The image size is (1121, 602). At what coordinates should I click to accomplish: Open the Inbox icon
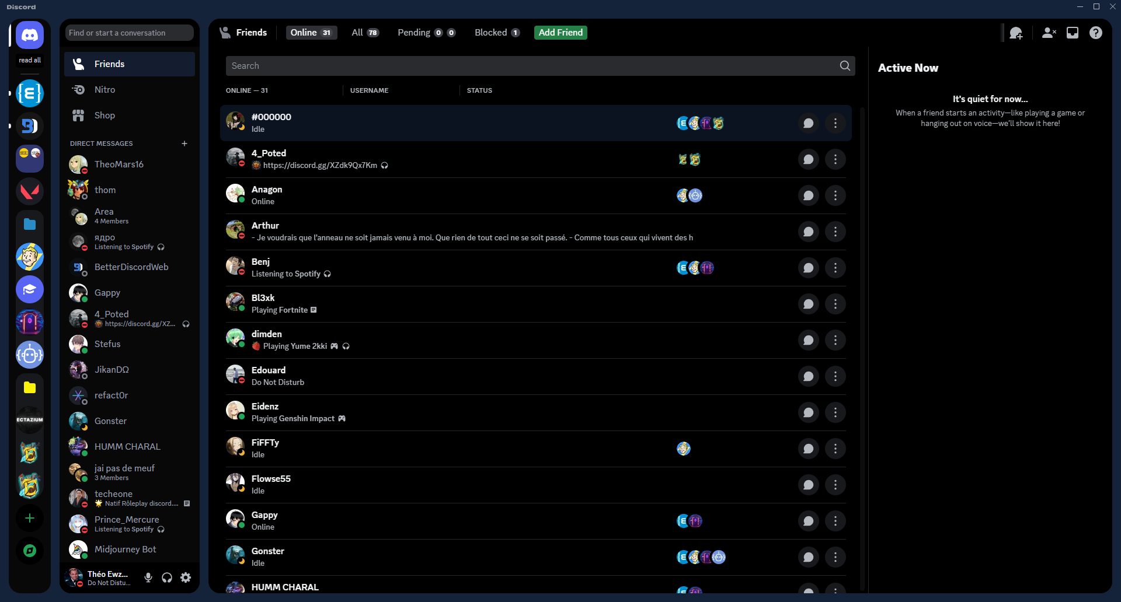click(x=1073, y=33)
